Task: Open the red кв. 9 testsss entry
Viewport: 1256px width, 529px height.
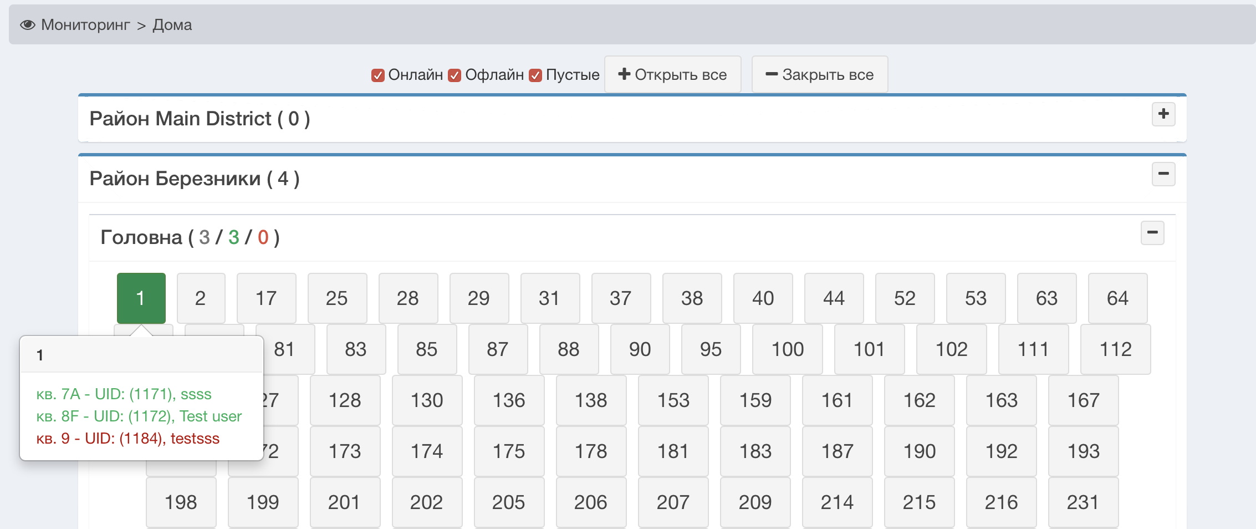Action: [127, 439]
